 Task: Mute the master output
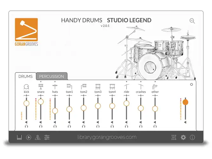coord(185,122)
